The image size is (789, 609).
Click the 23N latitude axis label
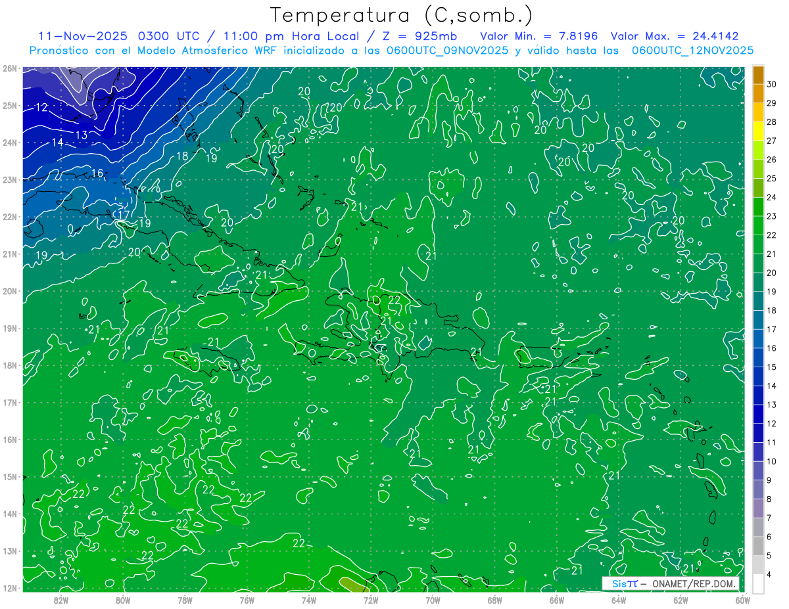(x=9, y=179)
